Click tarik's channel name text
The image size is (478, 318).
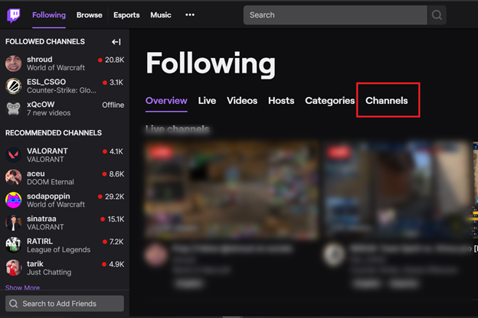click(x=35, y=264)
